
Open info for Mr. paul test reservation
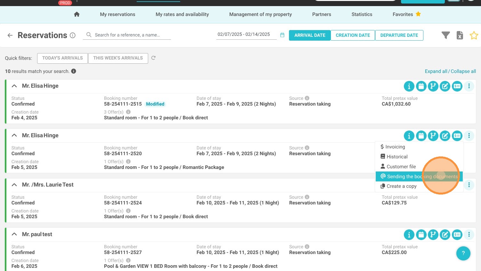click(409, 235)
